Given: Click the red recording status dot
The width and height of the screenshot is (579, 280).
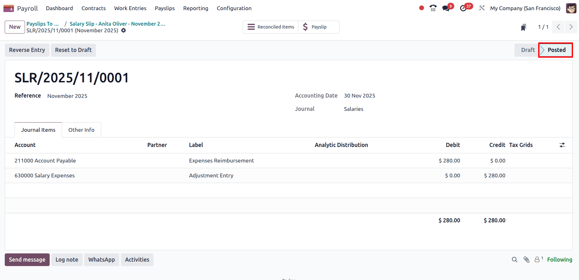Looking at the screenshot, I should coord(421,8).
